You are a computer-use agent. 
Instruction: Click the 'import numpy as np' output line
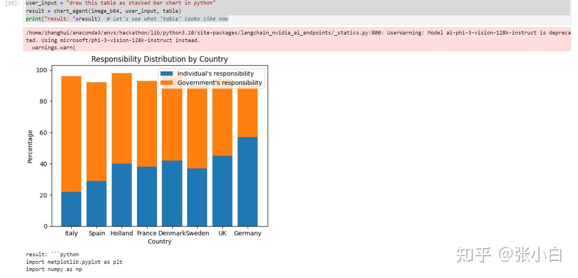click(x=54, y=269)
